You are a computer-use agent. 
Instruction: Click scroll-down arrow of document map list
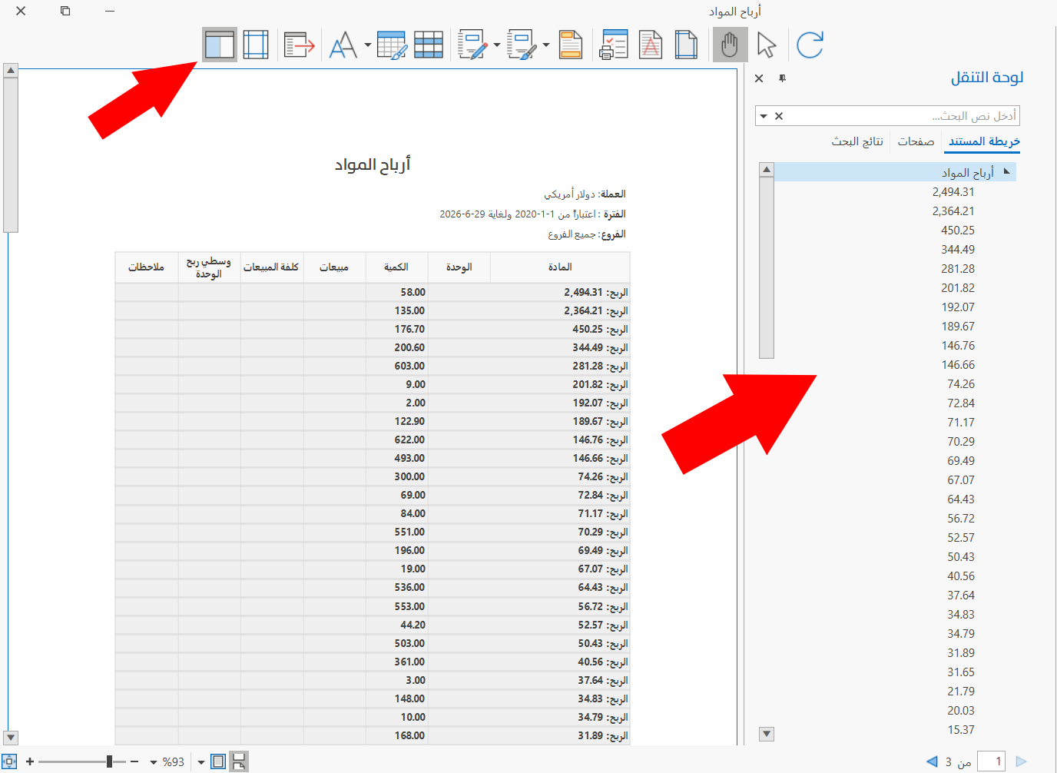coord(767,734)
